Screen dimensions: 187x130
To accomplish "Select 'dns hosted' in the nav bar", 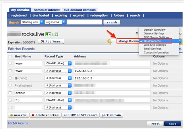I will (41, 15).
